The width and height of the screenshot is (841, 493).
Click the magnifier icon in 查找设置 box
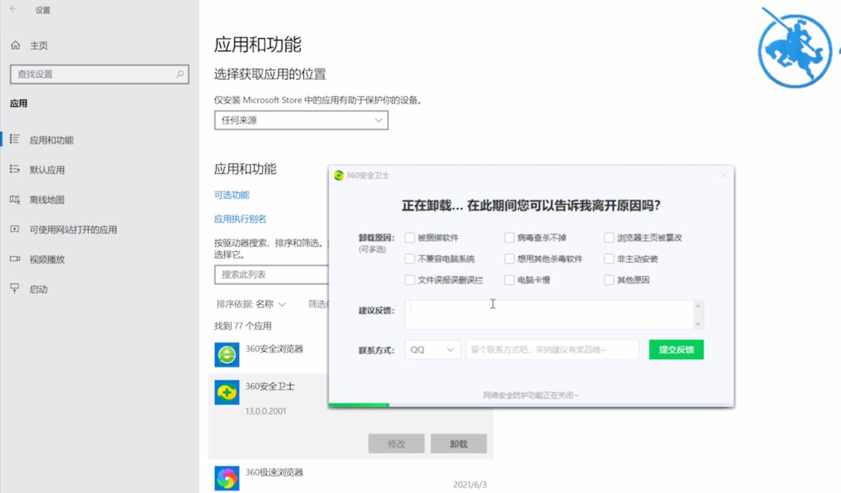180,74
